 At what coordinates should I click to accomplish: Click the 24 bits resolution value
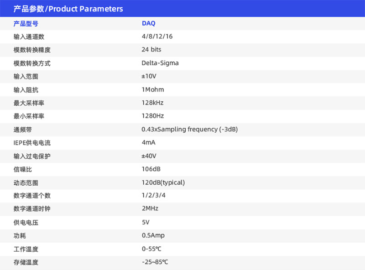[x=151, y=50]
